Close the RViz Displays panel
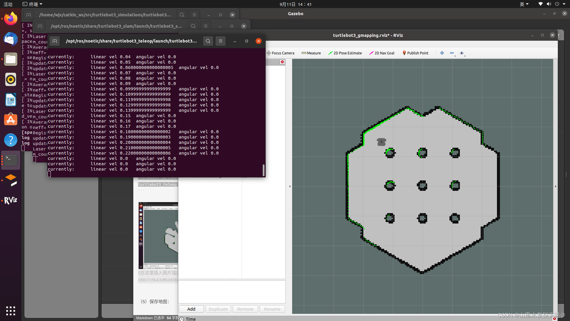 tap(282, 62)
